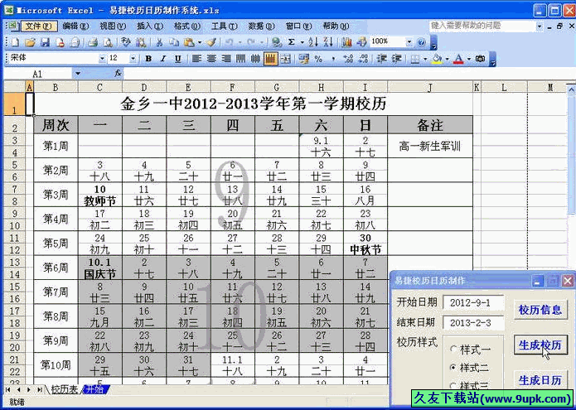Viewport: 576px width, 410px height.
Task: Edit the 结束日期 field 2013-2-3
Action: coord(473,323)
